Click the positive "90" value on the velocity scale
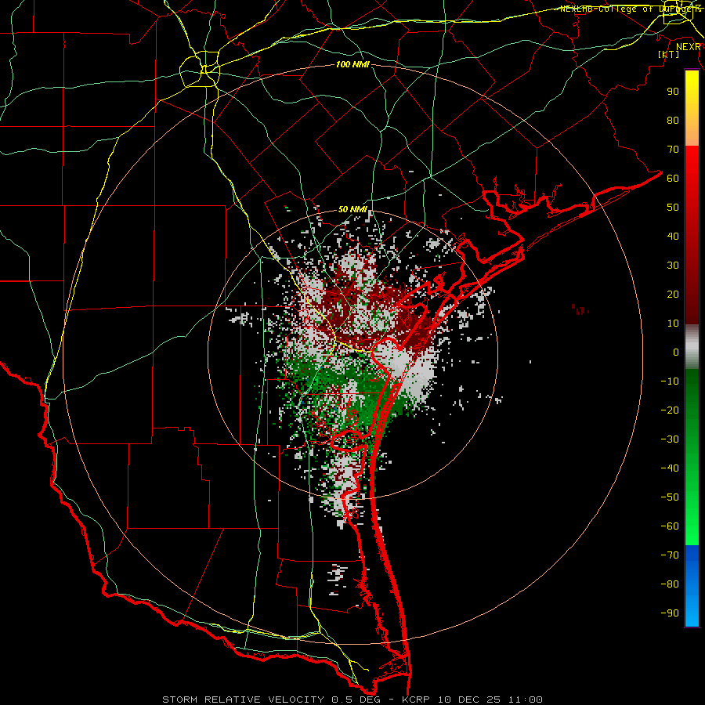Image resolution: width=705 pixels, height=705 pixels. [x=673, y=92]
